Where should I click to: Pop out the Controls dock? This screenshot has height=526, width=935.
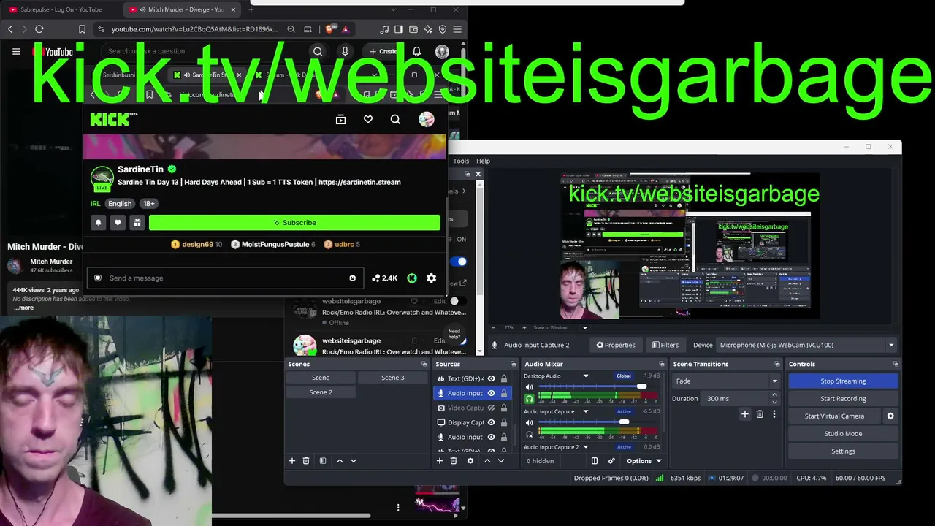click(x=896, y=364)
